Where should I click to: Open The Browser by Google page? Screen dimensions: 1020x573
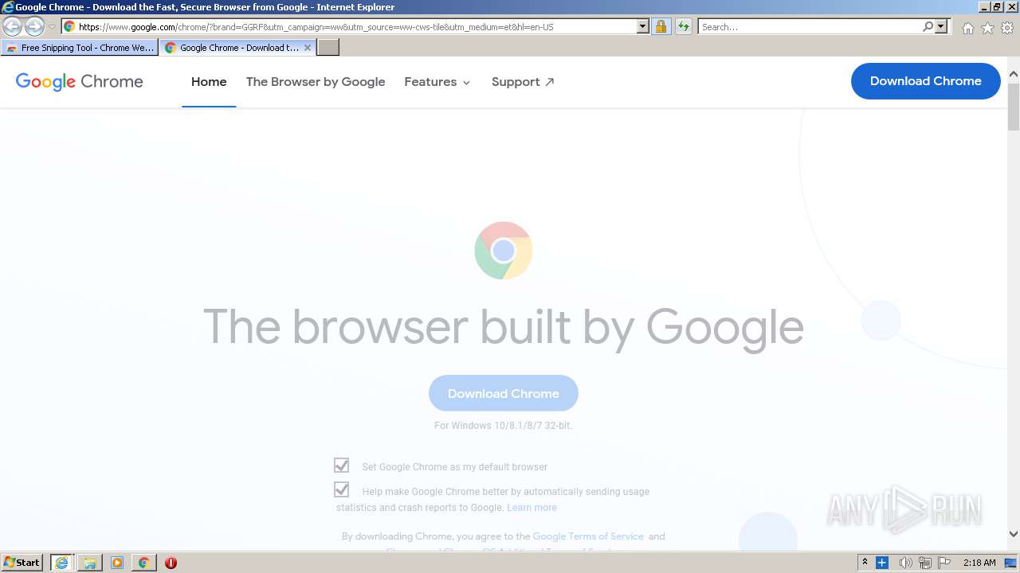point(316,82)
